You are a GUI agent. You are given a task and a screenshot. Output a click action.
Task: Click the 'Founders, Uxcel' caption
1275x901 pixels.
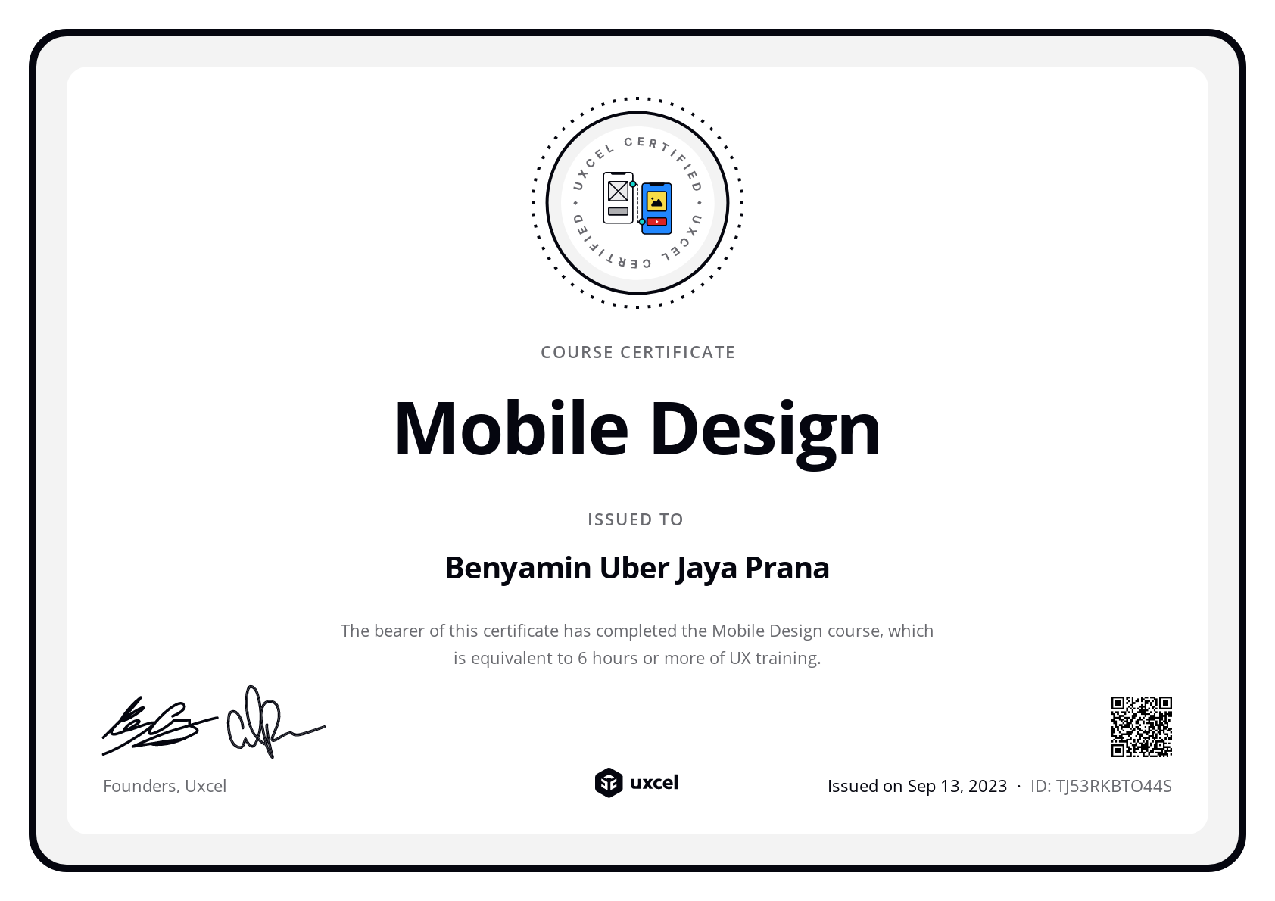(164, 786)
